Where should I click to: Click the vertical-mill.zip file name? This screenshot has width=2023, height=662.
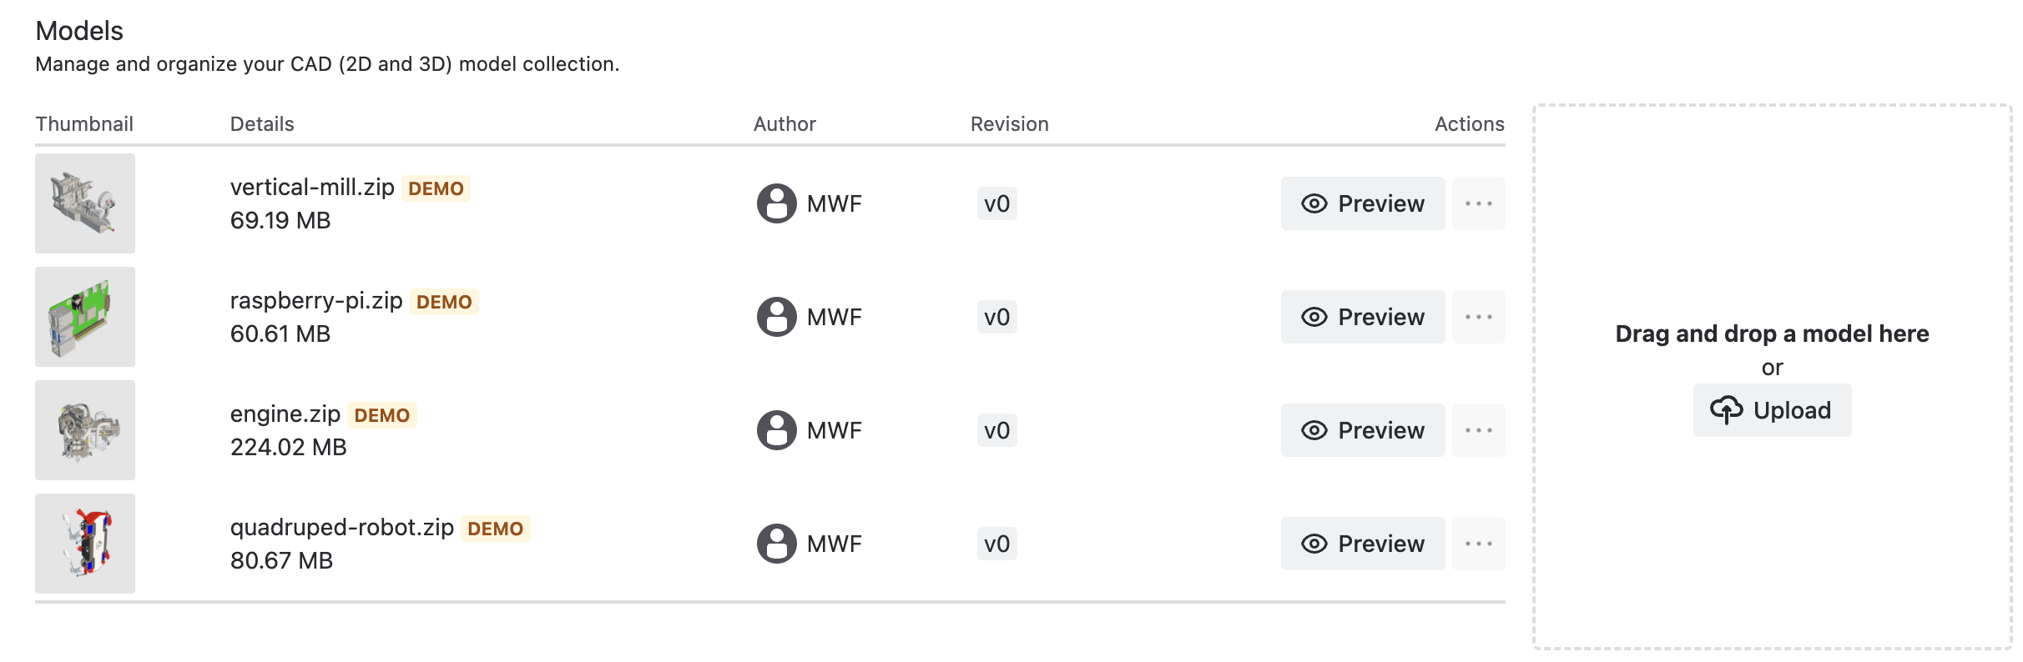pos(312,188)
